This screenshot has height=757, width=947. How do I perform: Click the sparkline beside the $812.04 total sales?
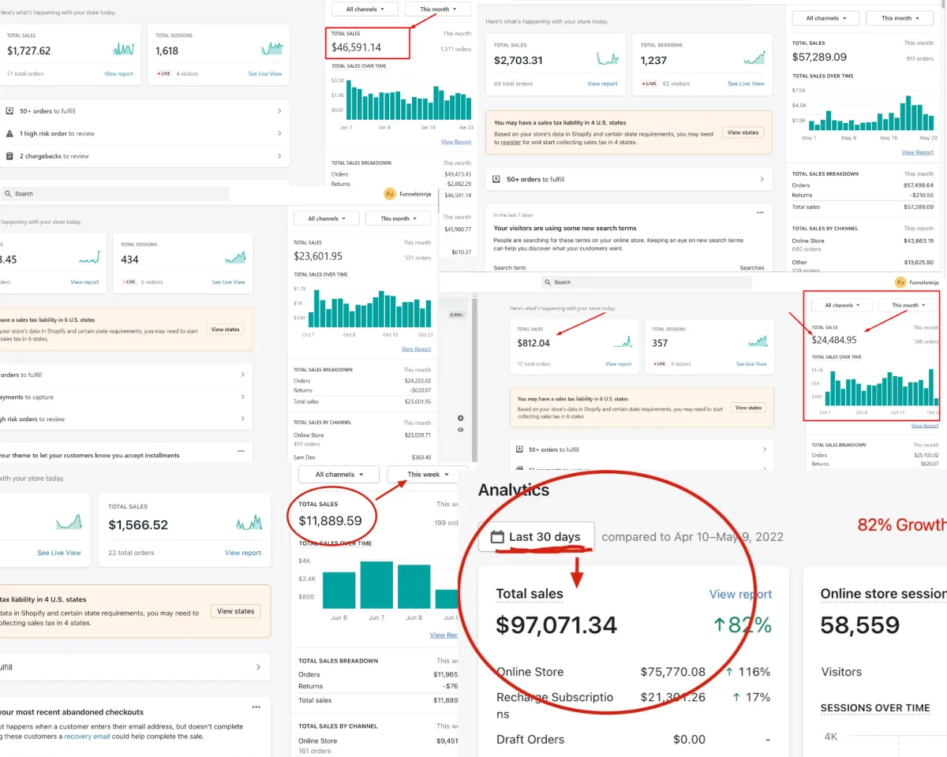(624, 342)
